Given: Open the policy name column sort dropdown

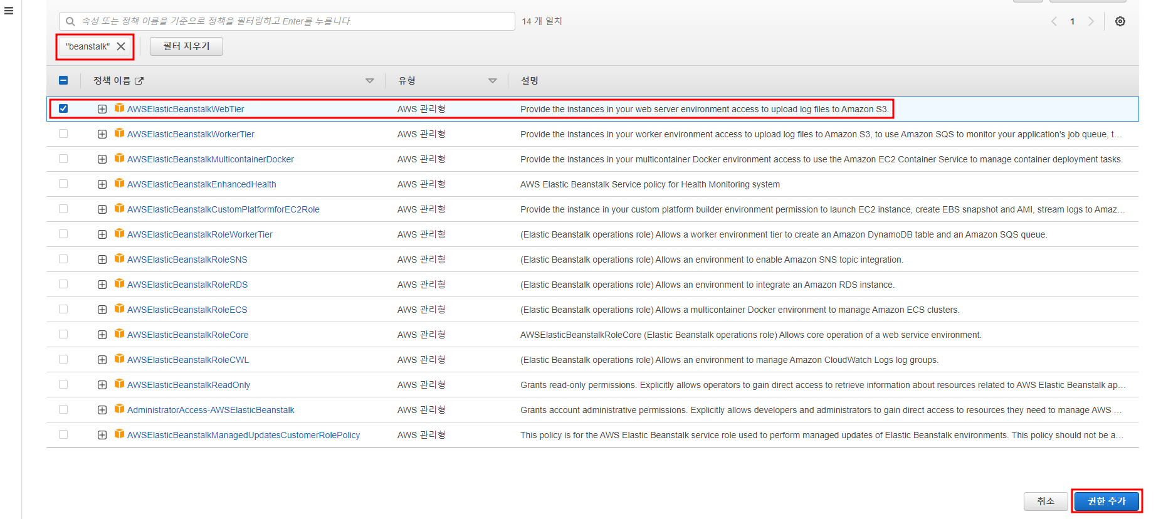Looking at the screenshot, I should [370, 81].
